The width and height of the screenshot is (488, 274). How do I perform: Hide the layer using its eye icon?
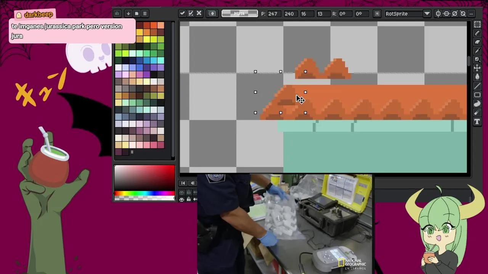pos(181,199)
